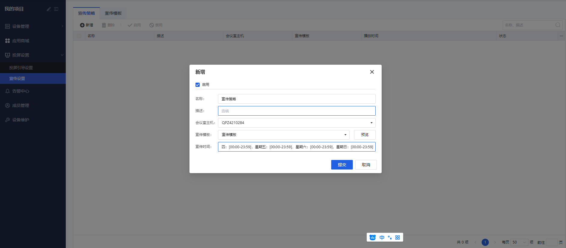Viewport: 566px width, 248px height.
Task: Click the search magnifier icon
Action: 558,25
